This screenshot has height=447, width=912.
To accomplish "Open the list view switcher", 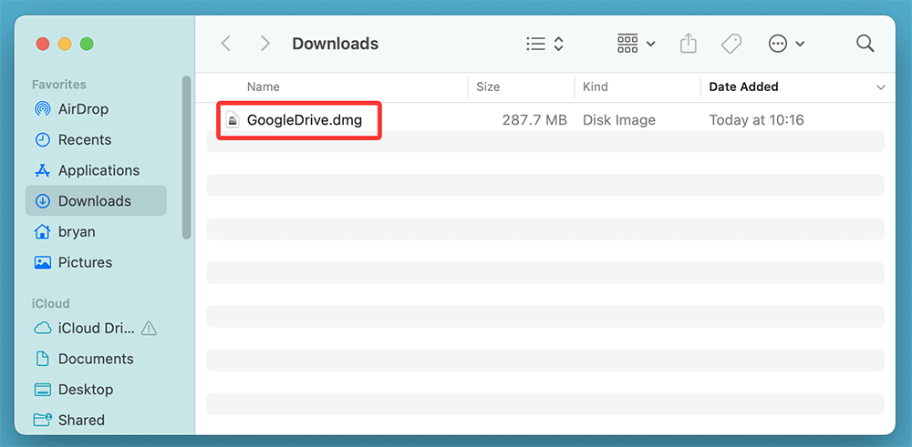I will tap(545, 44).
